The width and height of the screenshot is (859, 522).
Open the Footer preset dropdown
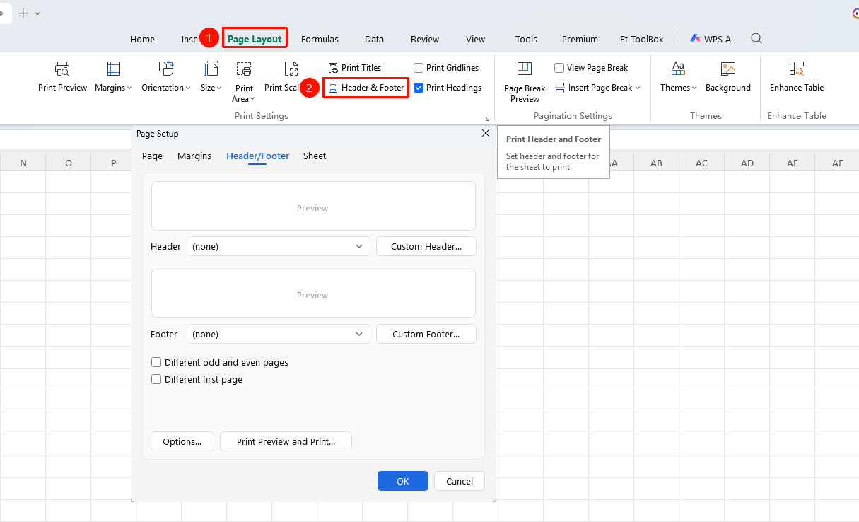click(x=279, y=334)
